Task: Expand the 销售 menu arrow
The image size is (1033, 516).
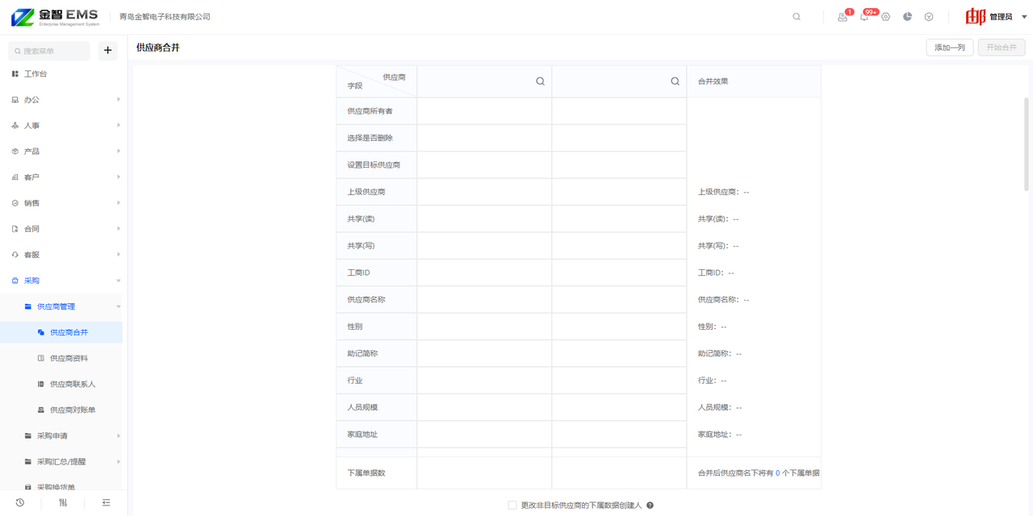Action: (x=119, y=203)
